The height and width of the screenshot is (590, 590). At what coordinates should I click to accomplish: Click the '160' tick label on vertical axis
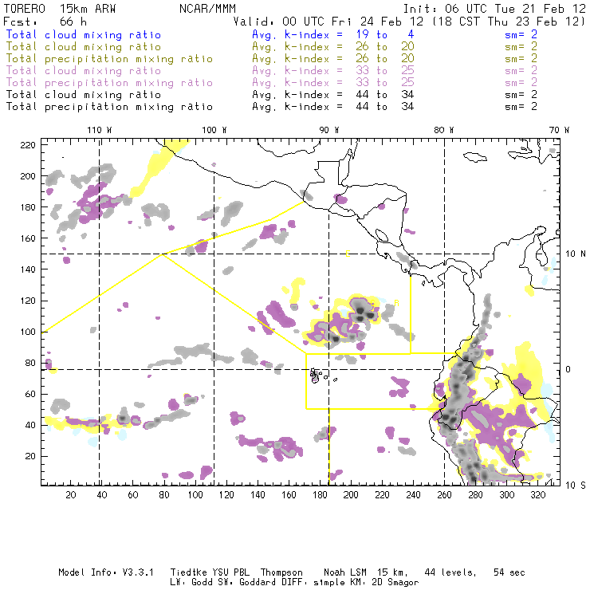tap(28, 238)
